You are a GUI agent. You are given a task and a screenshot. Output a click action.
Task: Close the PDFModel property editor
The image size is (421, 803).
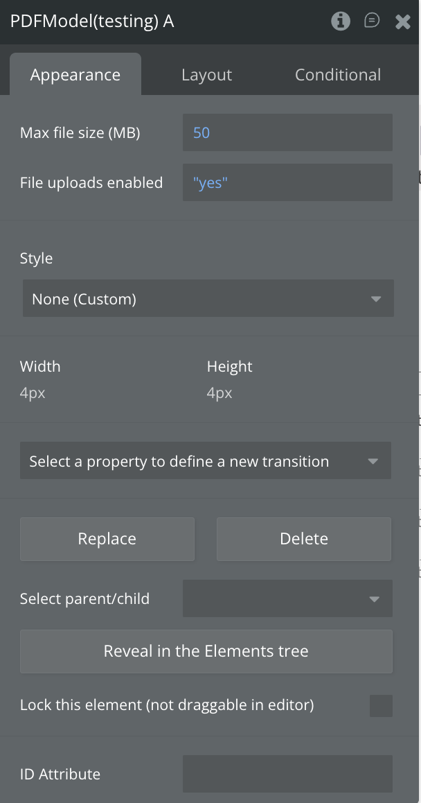click(x=403, y=21)
